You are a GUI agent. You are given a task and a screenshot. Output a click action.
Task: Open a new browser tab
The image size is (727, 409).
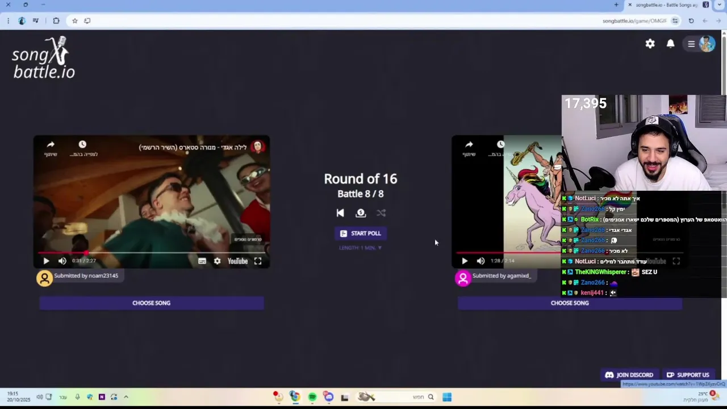pyautogui.click(x=616, y=5)
